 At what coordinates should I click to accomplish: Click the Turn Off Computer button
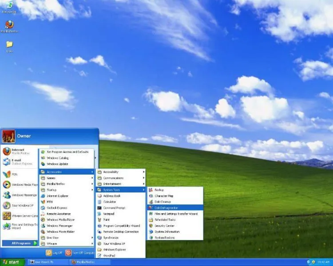pos(80,253)
